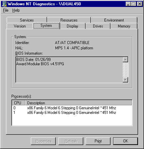Switch to the Memory tab
The width and height of the screenshot is (144, 149).
(x=124, y=26)
